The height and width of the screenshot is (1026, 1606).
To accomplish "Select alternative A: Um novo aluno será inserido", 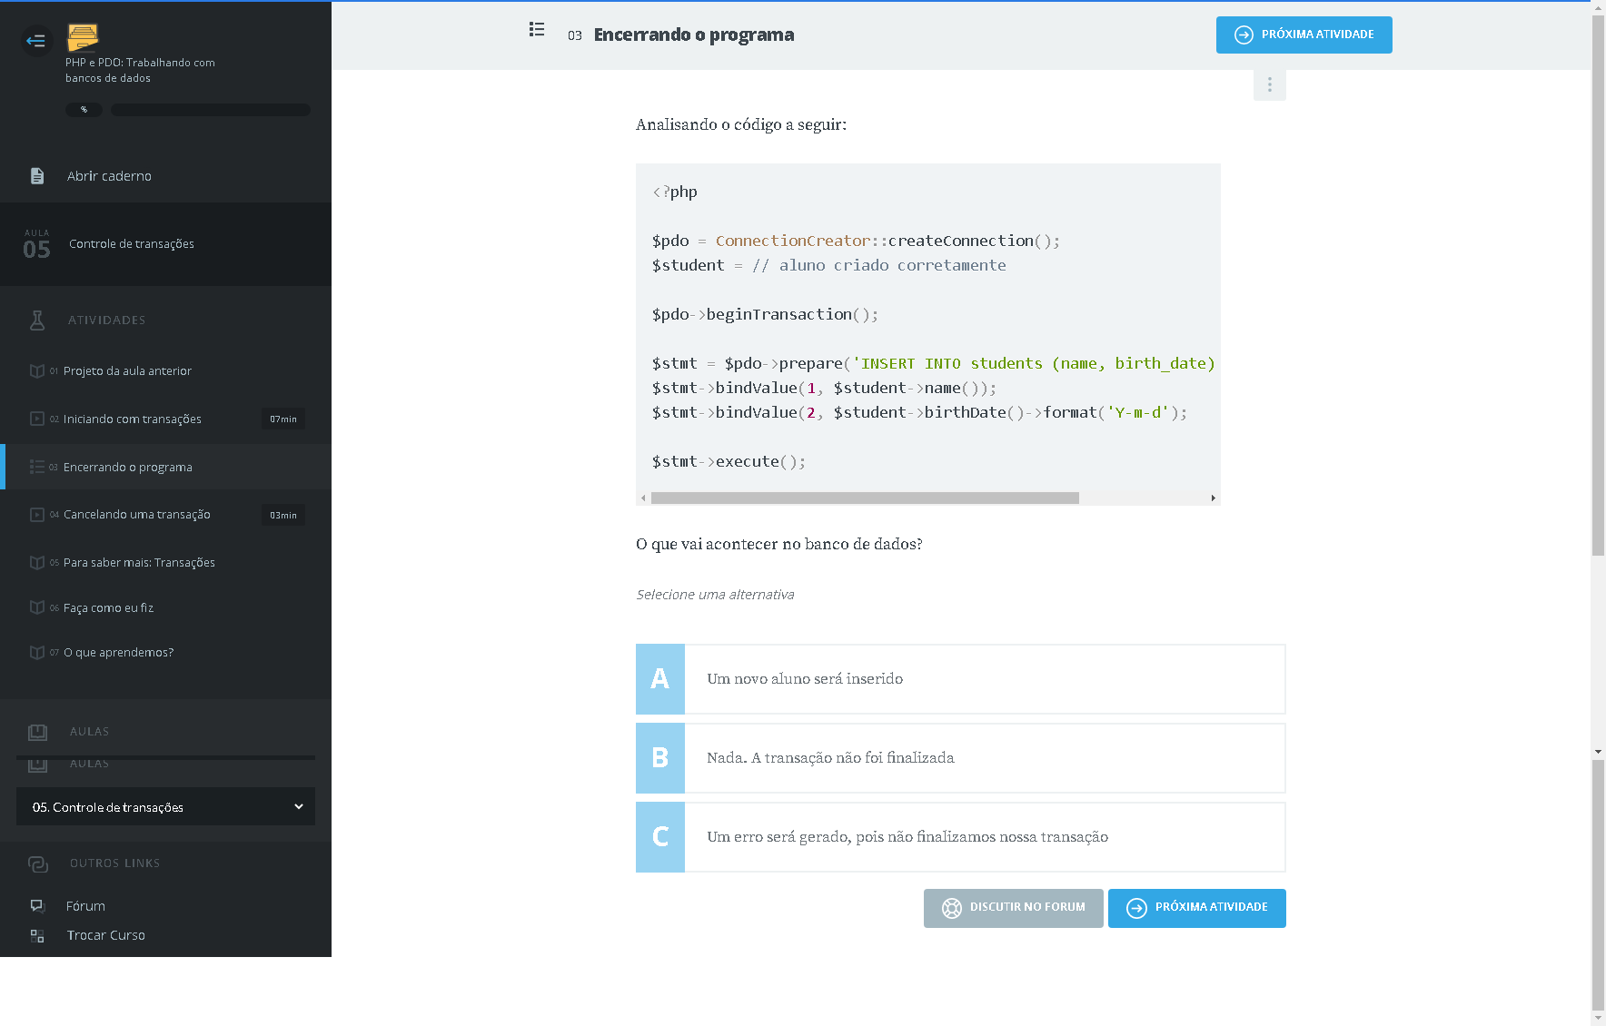I will click(960, 679).
